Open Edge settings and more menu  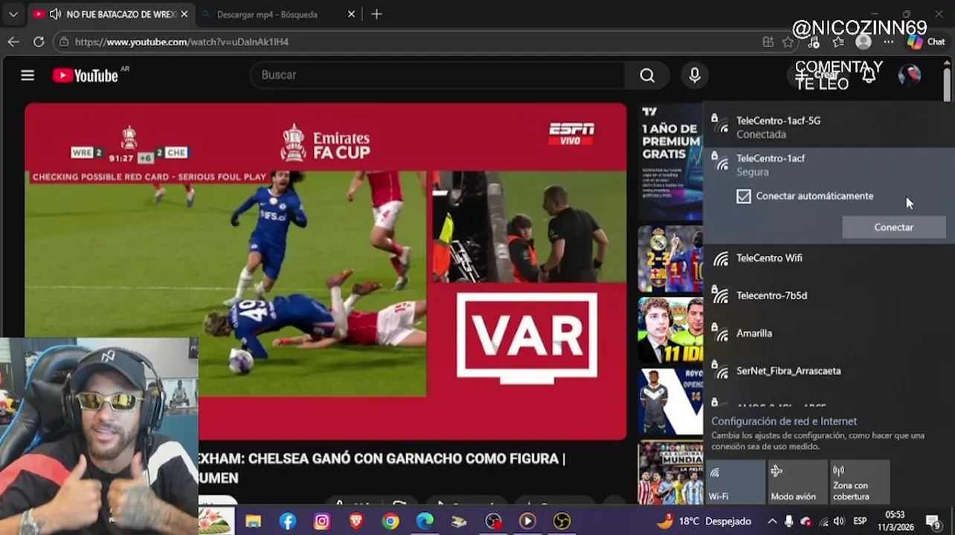[x=888, y=42]
